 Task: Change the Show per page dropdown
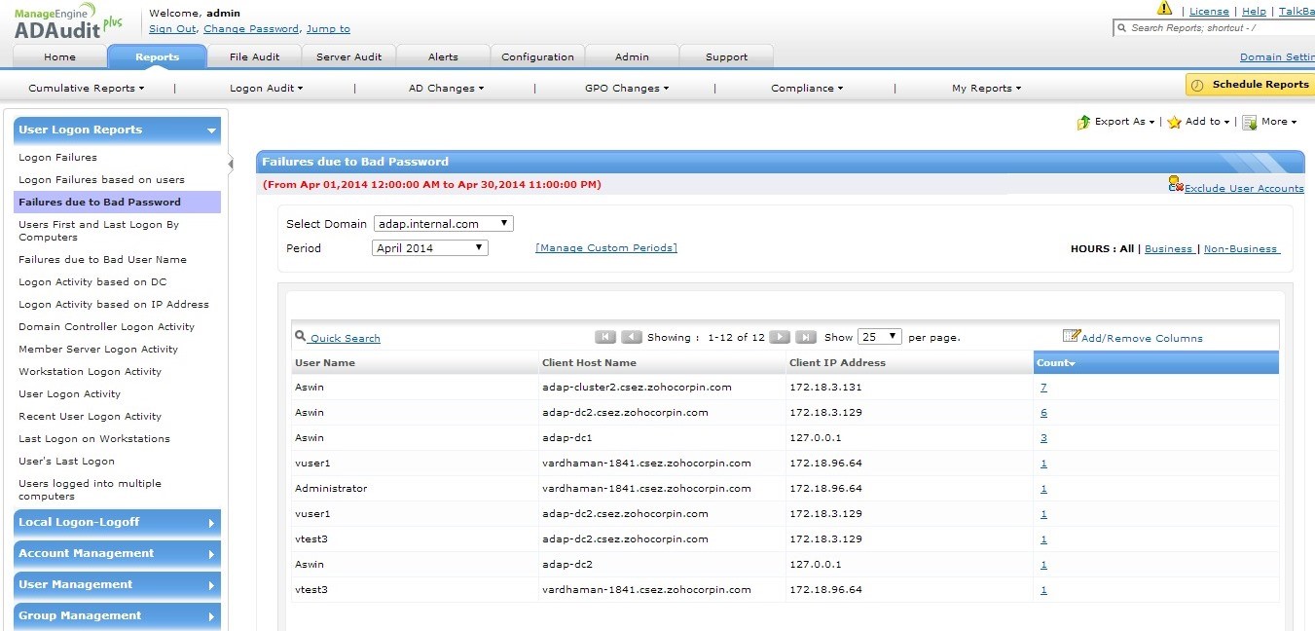pos(879,336)
